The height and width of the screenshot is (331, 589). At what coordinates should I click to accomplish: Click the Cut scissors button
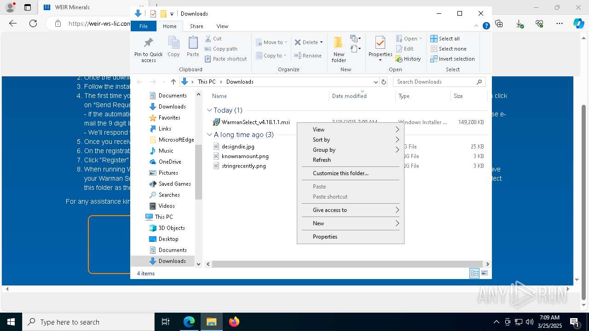(x=213, y=39)
